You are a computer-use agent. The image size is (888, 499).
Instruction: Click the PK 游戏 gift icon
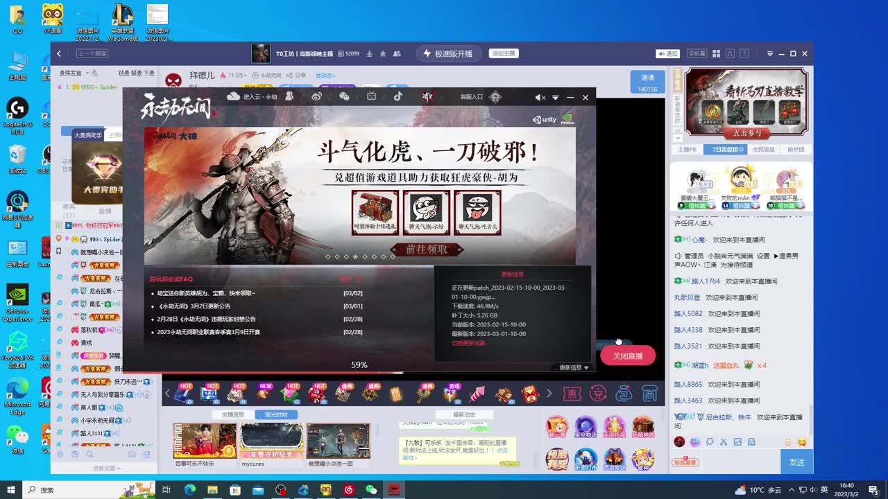point(451,394)
